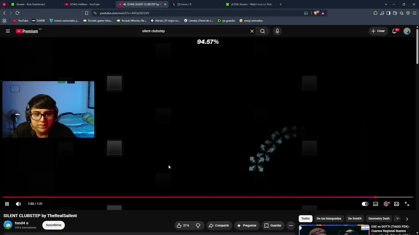The height and width of the screenshot is (235, 419).
Task: Select the De tus búsquedas chip
Action: point(329,218)
